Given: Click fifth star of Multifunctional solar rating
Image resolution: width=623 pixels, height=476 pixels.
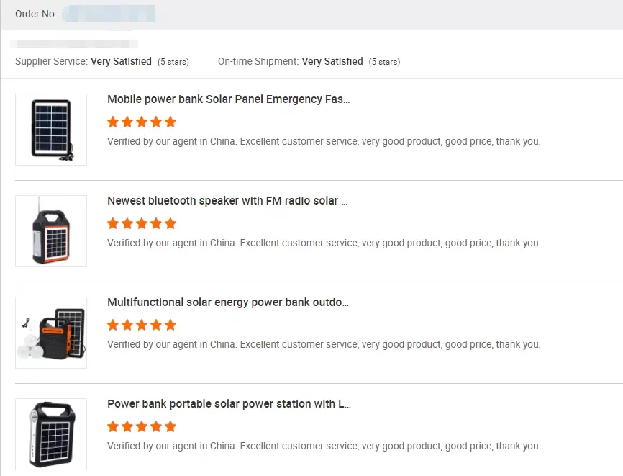Looking at the screenshot, I should click(170, 325).
